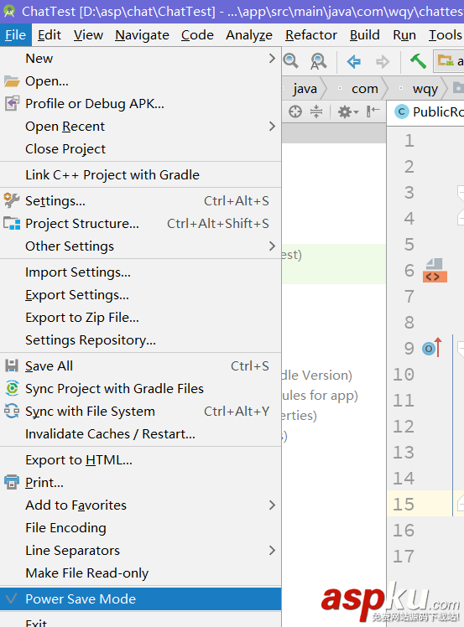Click the Collapse All icon in project panel
Image resolution: width=464 pixels, height=627 pixels.
coord(316,111)
